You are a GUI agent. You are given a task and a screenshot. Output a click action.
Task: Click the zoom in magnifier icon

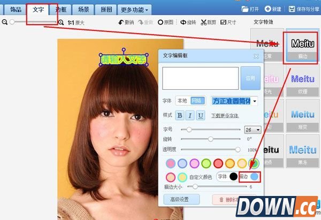pyautogui.click(x=61, y=22)
